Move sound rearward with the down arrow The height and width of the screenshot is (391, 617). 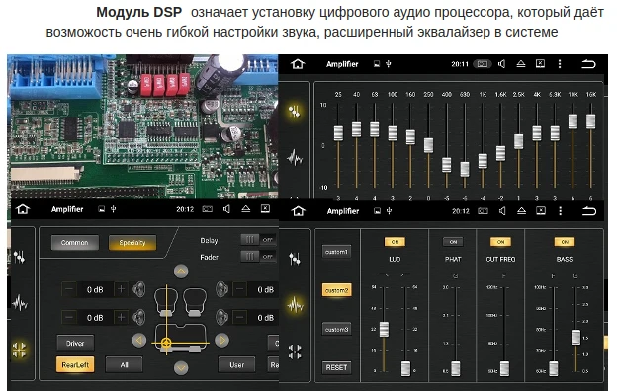(x=181, y=368)
